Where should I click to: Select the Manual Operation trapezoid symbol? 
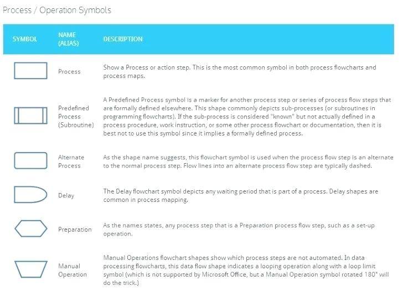[30, 269]
